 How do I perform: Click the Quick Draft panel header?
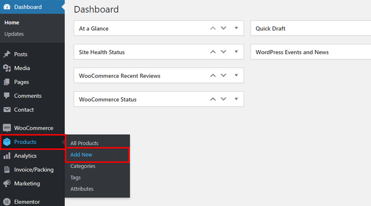311,28
